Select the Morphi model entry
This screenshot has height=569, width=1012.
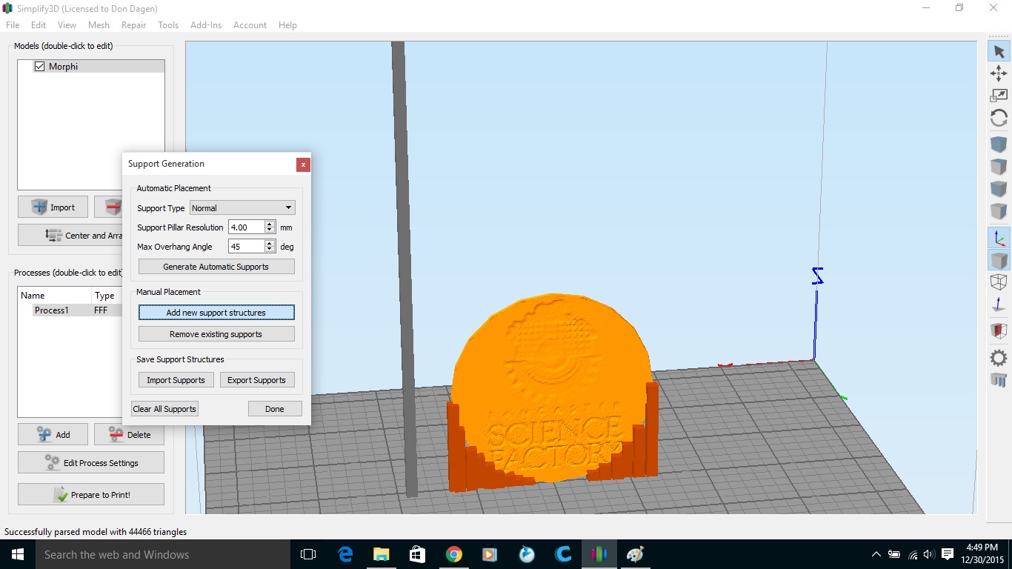click(63, 67)
